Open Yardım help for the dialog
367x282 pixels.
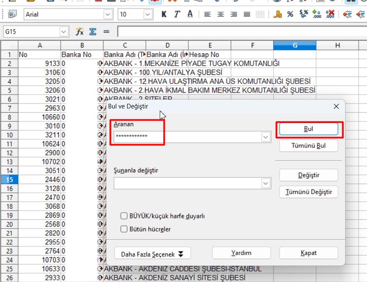pos(241,253)
